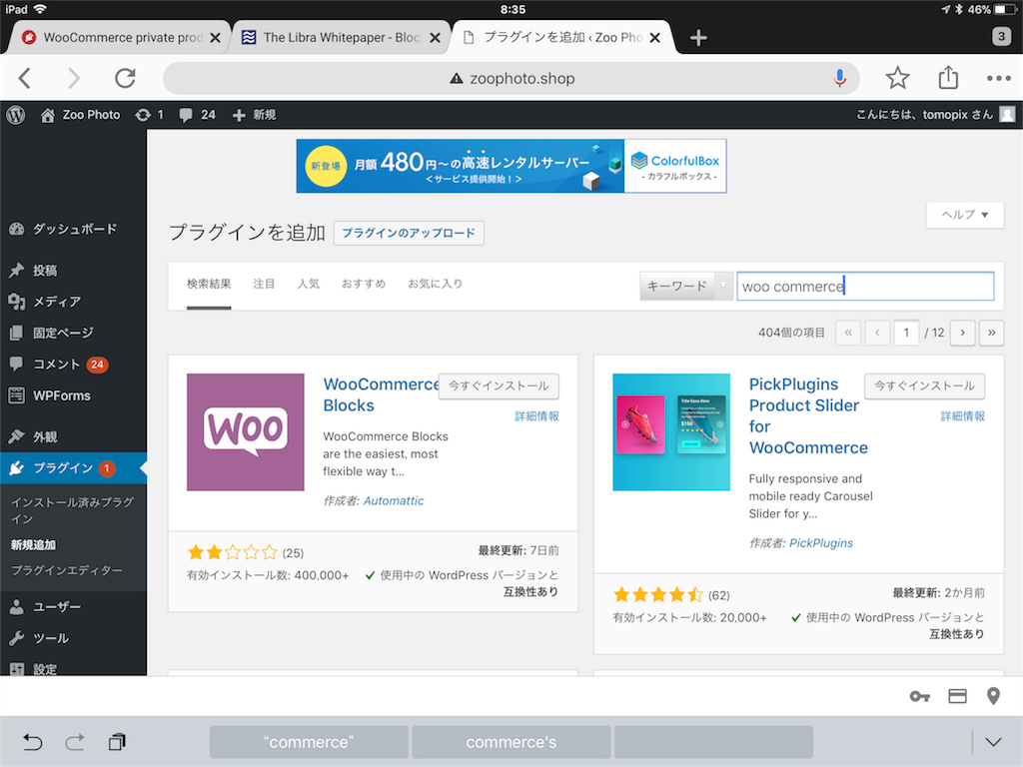Switch to the お気に入り tab
This screenshot has width=1023, height=767.
tap(436, 284)
